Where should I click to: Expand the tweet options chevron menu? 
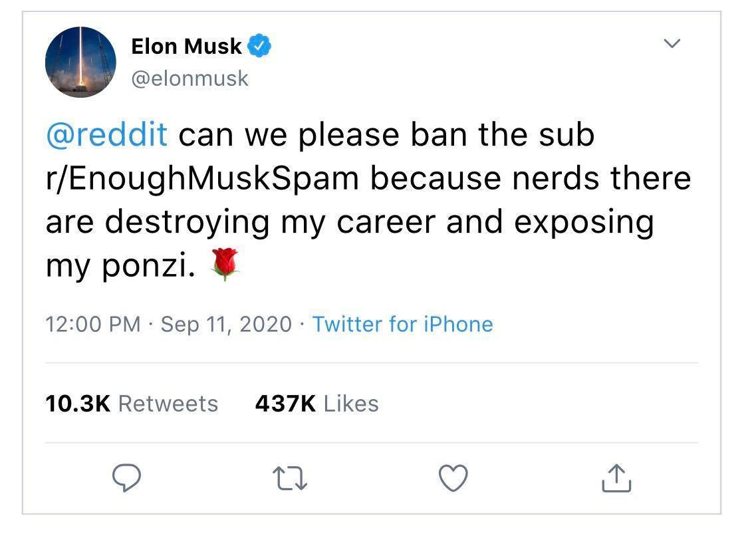click(x=672, y=44)
